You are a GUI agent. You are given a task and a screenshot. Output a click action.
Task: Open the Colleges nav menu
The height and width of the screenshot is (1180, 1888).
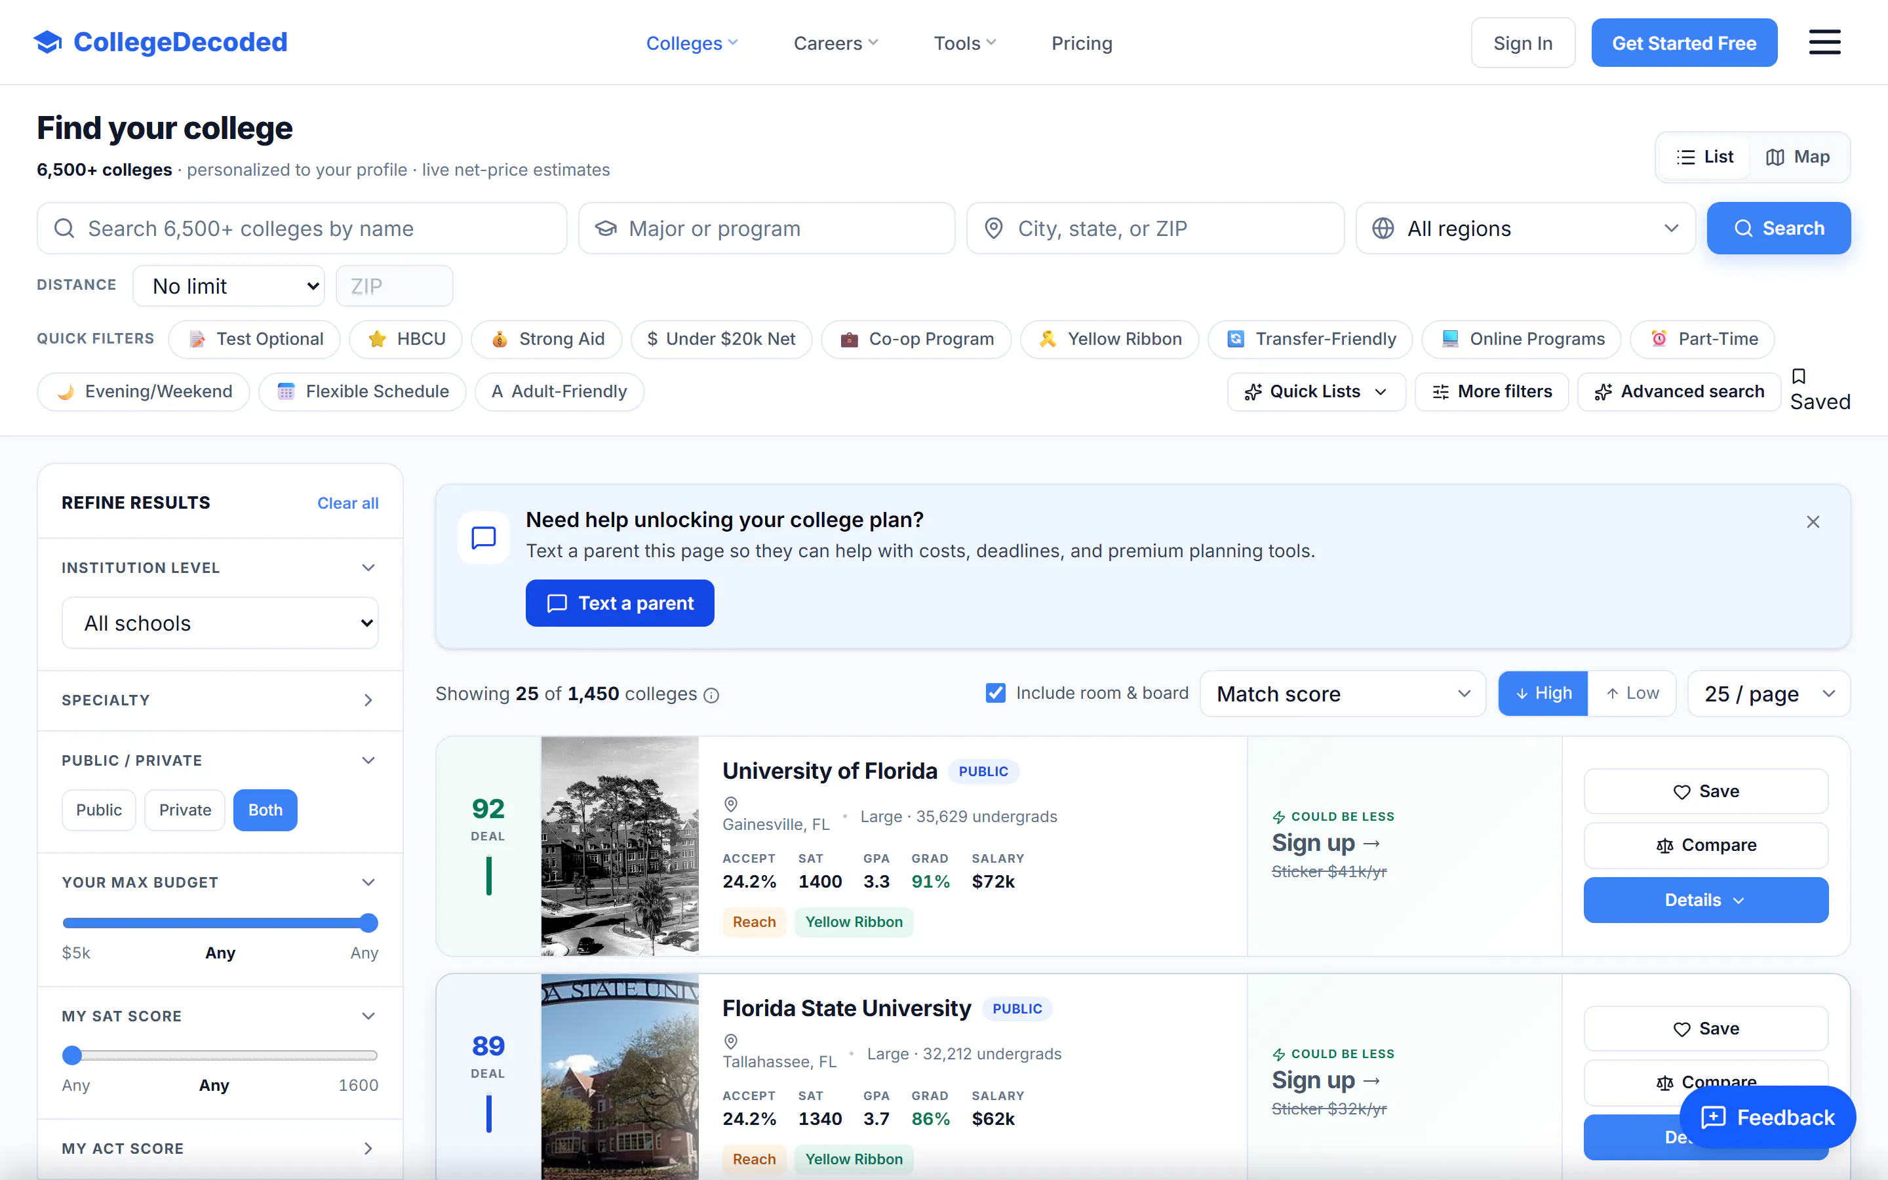pos(691,44)
